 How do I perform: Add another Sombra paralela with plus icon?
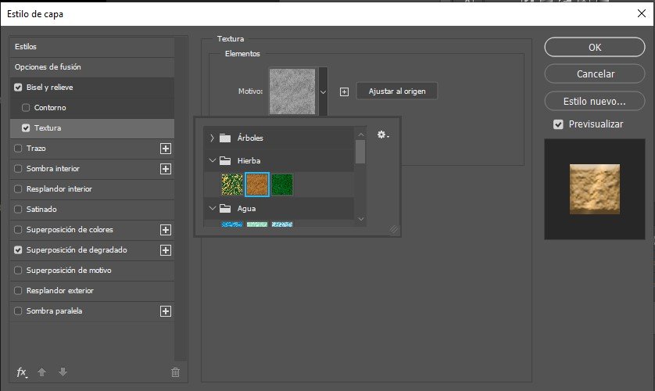pyautogui.click(x=165, y=311)
